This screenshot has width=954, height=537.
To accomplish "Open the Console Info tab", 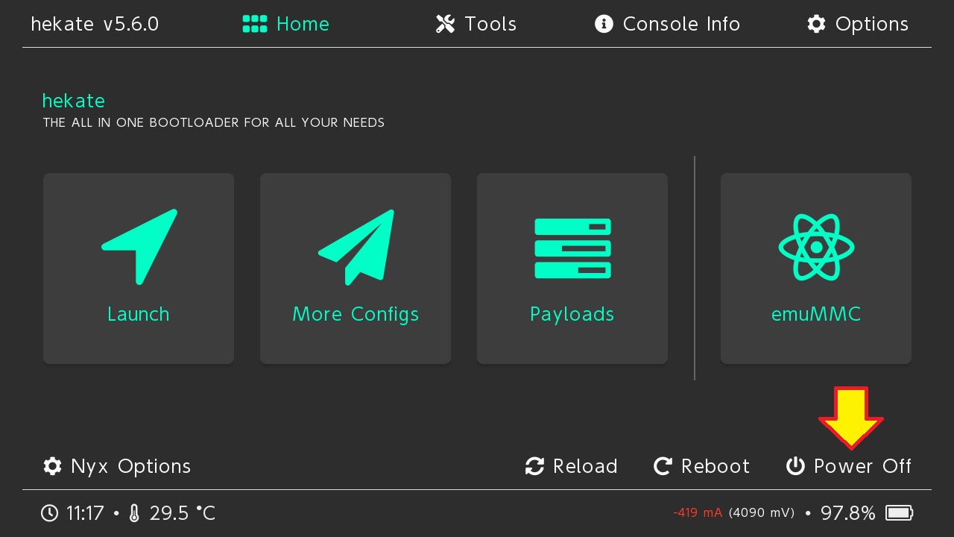I will coord(667,24).
